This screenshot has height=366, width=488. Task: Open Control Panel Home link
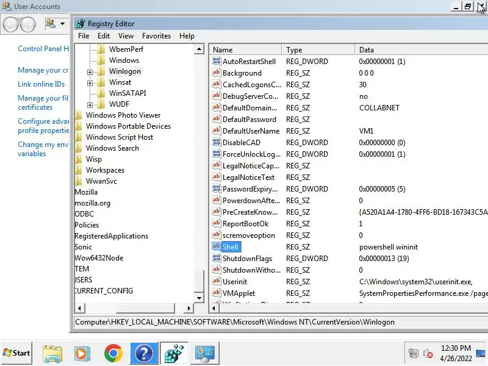(43, 49)
